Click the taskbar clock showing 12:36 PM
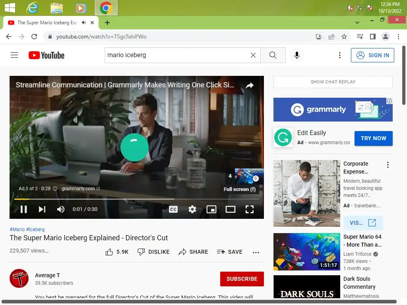The image size is (407, 305). 390,8
